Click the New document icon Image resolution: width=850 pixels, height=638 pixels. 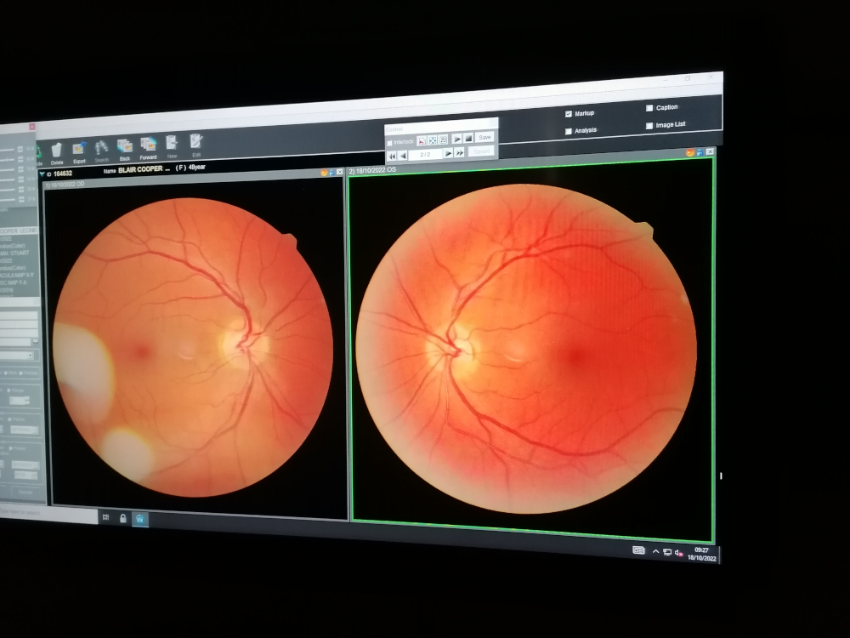[x=172, y=144]
